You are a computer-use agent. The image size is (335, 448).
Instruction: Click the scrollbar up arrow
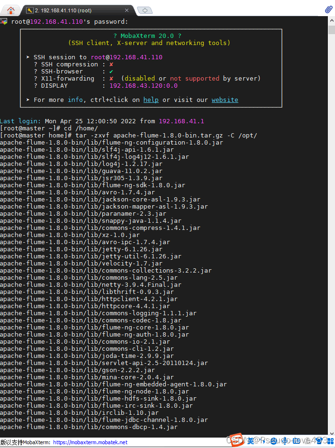pos(331,20)
